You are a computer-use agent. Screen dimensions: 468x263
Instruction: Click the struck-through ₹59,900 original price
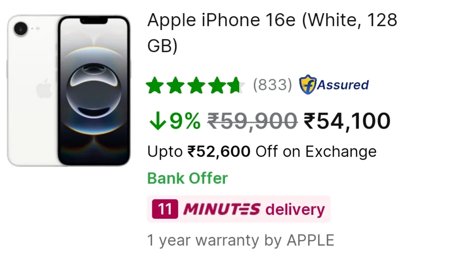252,121
